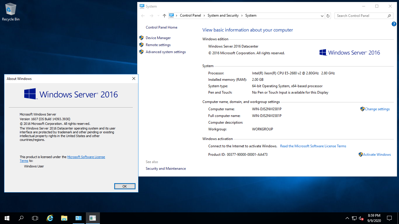Open the Recycle Bin desktop icon

tap(11, 12)
